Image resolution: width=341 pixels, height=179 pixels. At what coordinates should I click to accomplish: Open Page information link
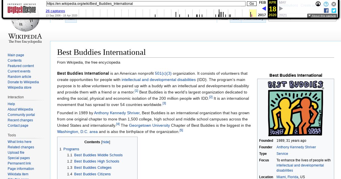click(21, 169)
